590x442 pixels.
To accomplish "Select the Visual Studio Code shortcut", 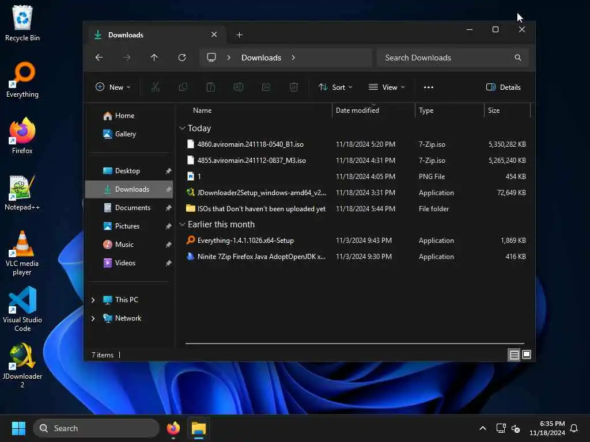I will point(22,309).
